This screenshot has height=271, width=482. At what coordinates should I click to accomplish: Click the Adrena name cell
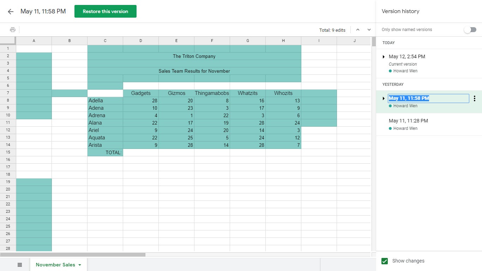coord(105,115)
